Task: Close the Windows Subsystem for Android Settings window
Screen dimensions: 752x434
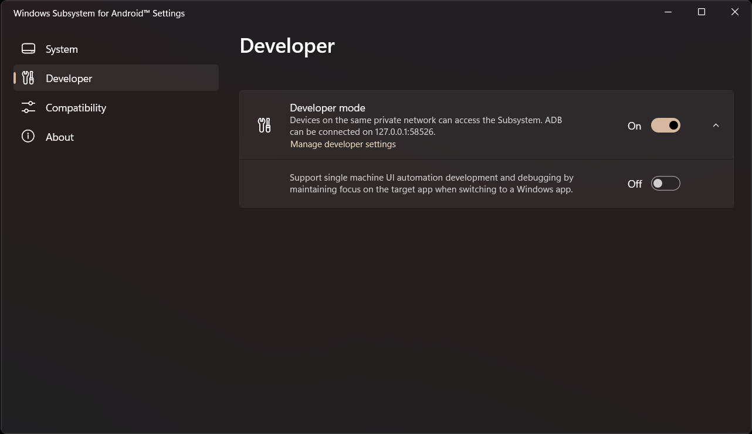Action: click(735, 12)
